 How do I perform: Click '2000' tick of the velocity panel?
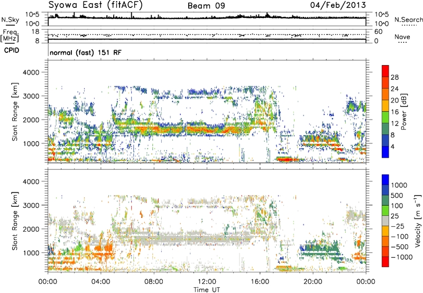click(x=32, y=229)
